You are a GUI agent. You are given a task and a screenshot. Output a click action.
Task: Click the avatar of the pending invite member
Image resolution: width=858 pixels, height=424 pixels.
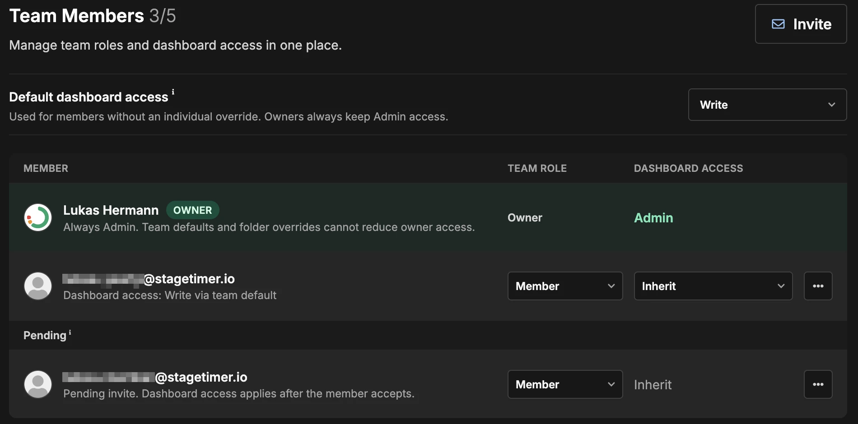[38, 384]
